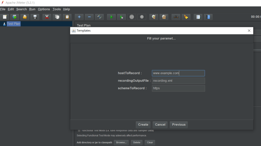
Task: Click the recordingOutputFile text field
Action: click(x=178, y=81)
